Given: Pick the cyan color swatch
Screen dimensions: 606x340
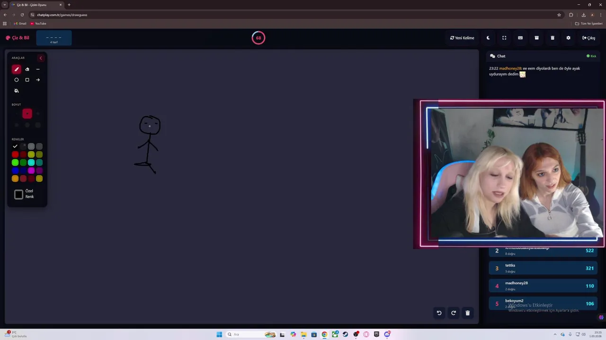Looking at the screenshot, I should click(x=31, y=162).
